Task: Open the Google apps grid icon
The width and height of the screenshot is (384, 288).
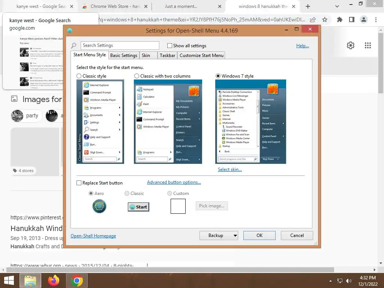Action: (368, 45)
